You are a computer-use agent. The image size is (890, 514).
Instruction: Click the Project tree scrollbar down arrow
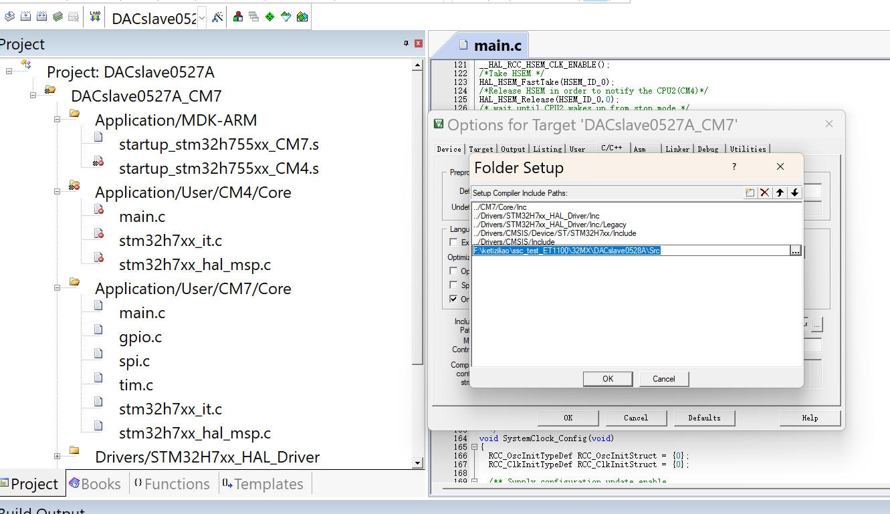point(418,463)
